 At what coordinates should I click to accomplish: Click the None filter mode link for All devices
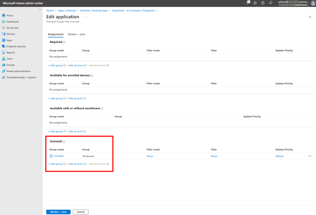pyautogui.click(x=150, y=156)
